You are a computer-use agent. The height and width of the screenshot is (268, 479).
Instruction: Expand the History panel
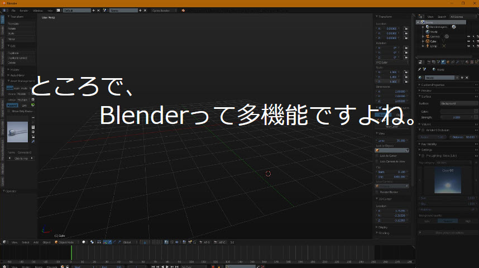click(x=13, y=70)
